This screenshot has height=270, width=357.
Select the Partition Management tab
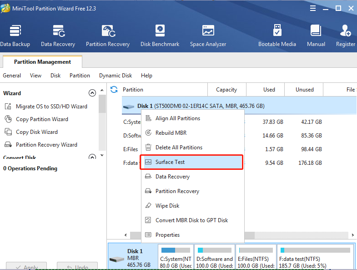[x=42, y=62]
